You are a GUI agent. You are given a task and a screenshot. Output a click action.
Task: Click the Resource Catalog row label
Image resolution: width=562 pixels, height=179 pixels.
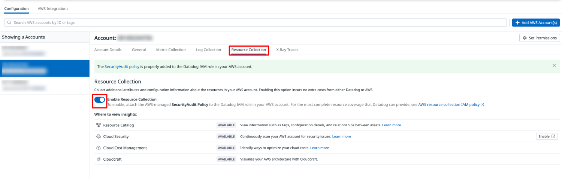click(118, 125)
